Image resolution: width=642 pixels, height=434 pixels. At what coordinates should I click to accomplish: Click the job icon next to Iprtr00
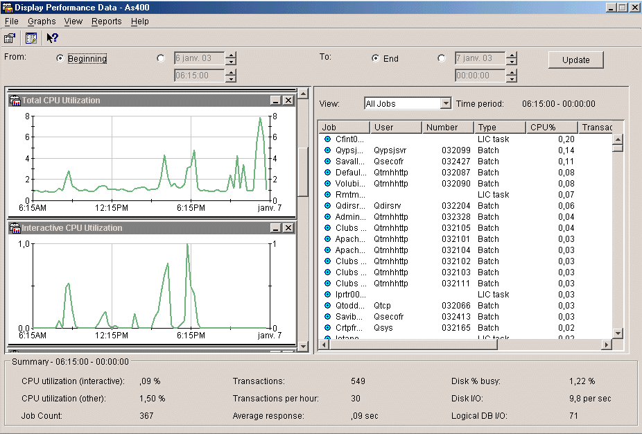tap(327, 295)
